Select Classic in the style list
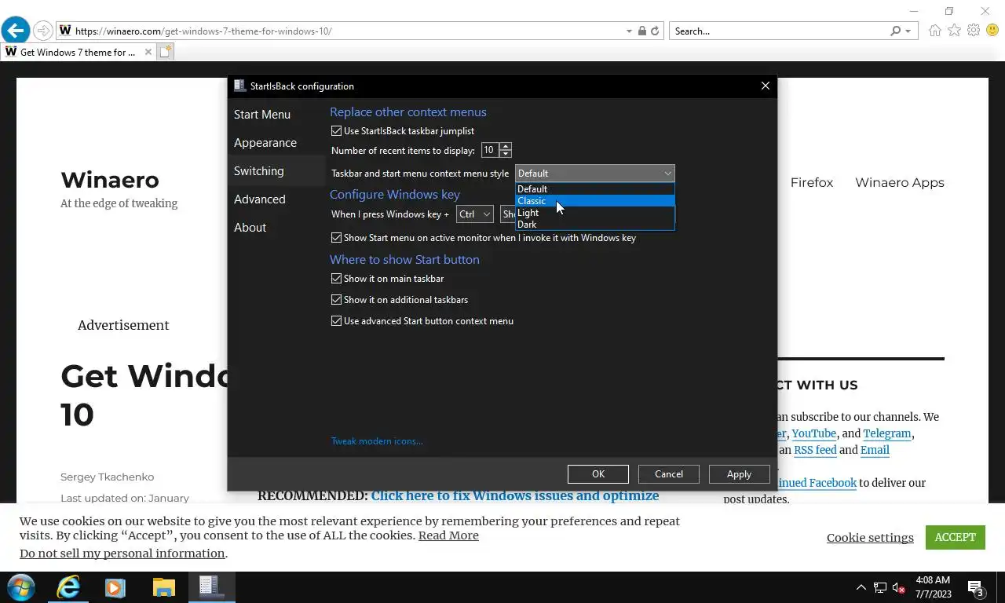The width and height of the screenshot is (1005, 603). point(594,201)
